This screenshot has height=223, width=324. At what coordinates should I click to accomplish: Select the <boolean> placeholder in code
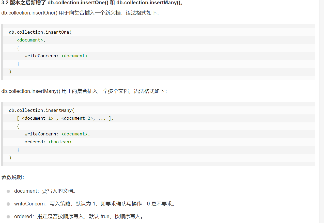(60, 142)
